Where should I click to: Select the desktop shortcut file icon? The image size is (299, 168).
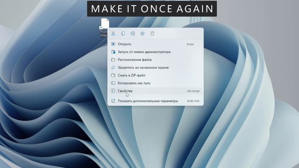click(x=105, y=24)
